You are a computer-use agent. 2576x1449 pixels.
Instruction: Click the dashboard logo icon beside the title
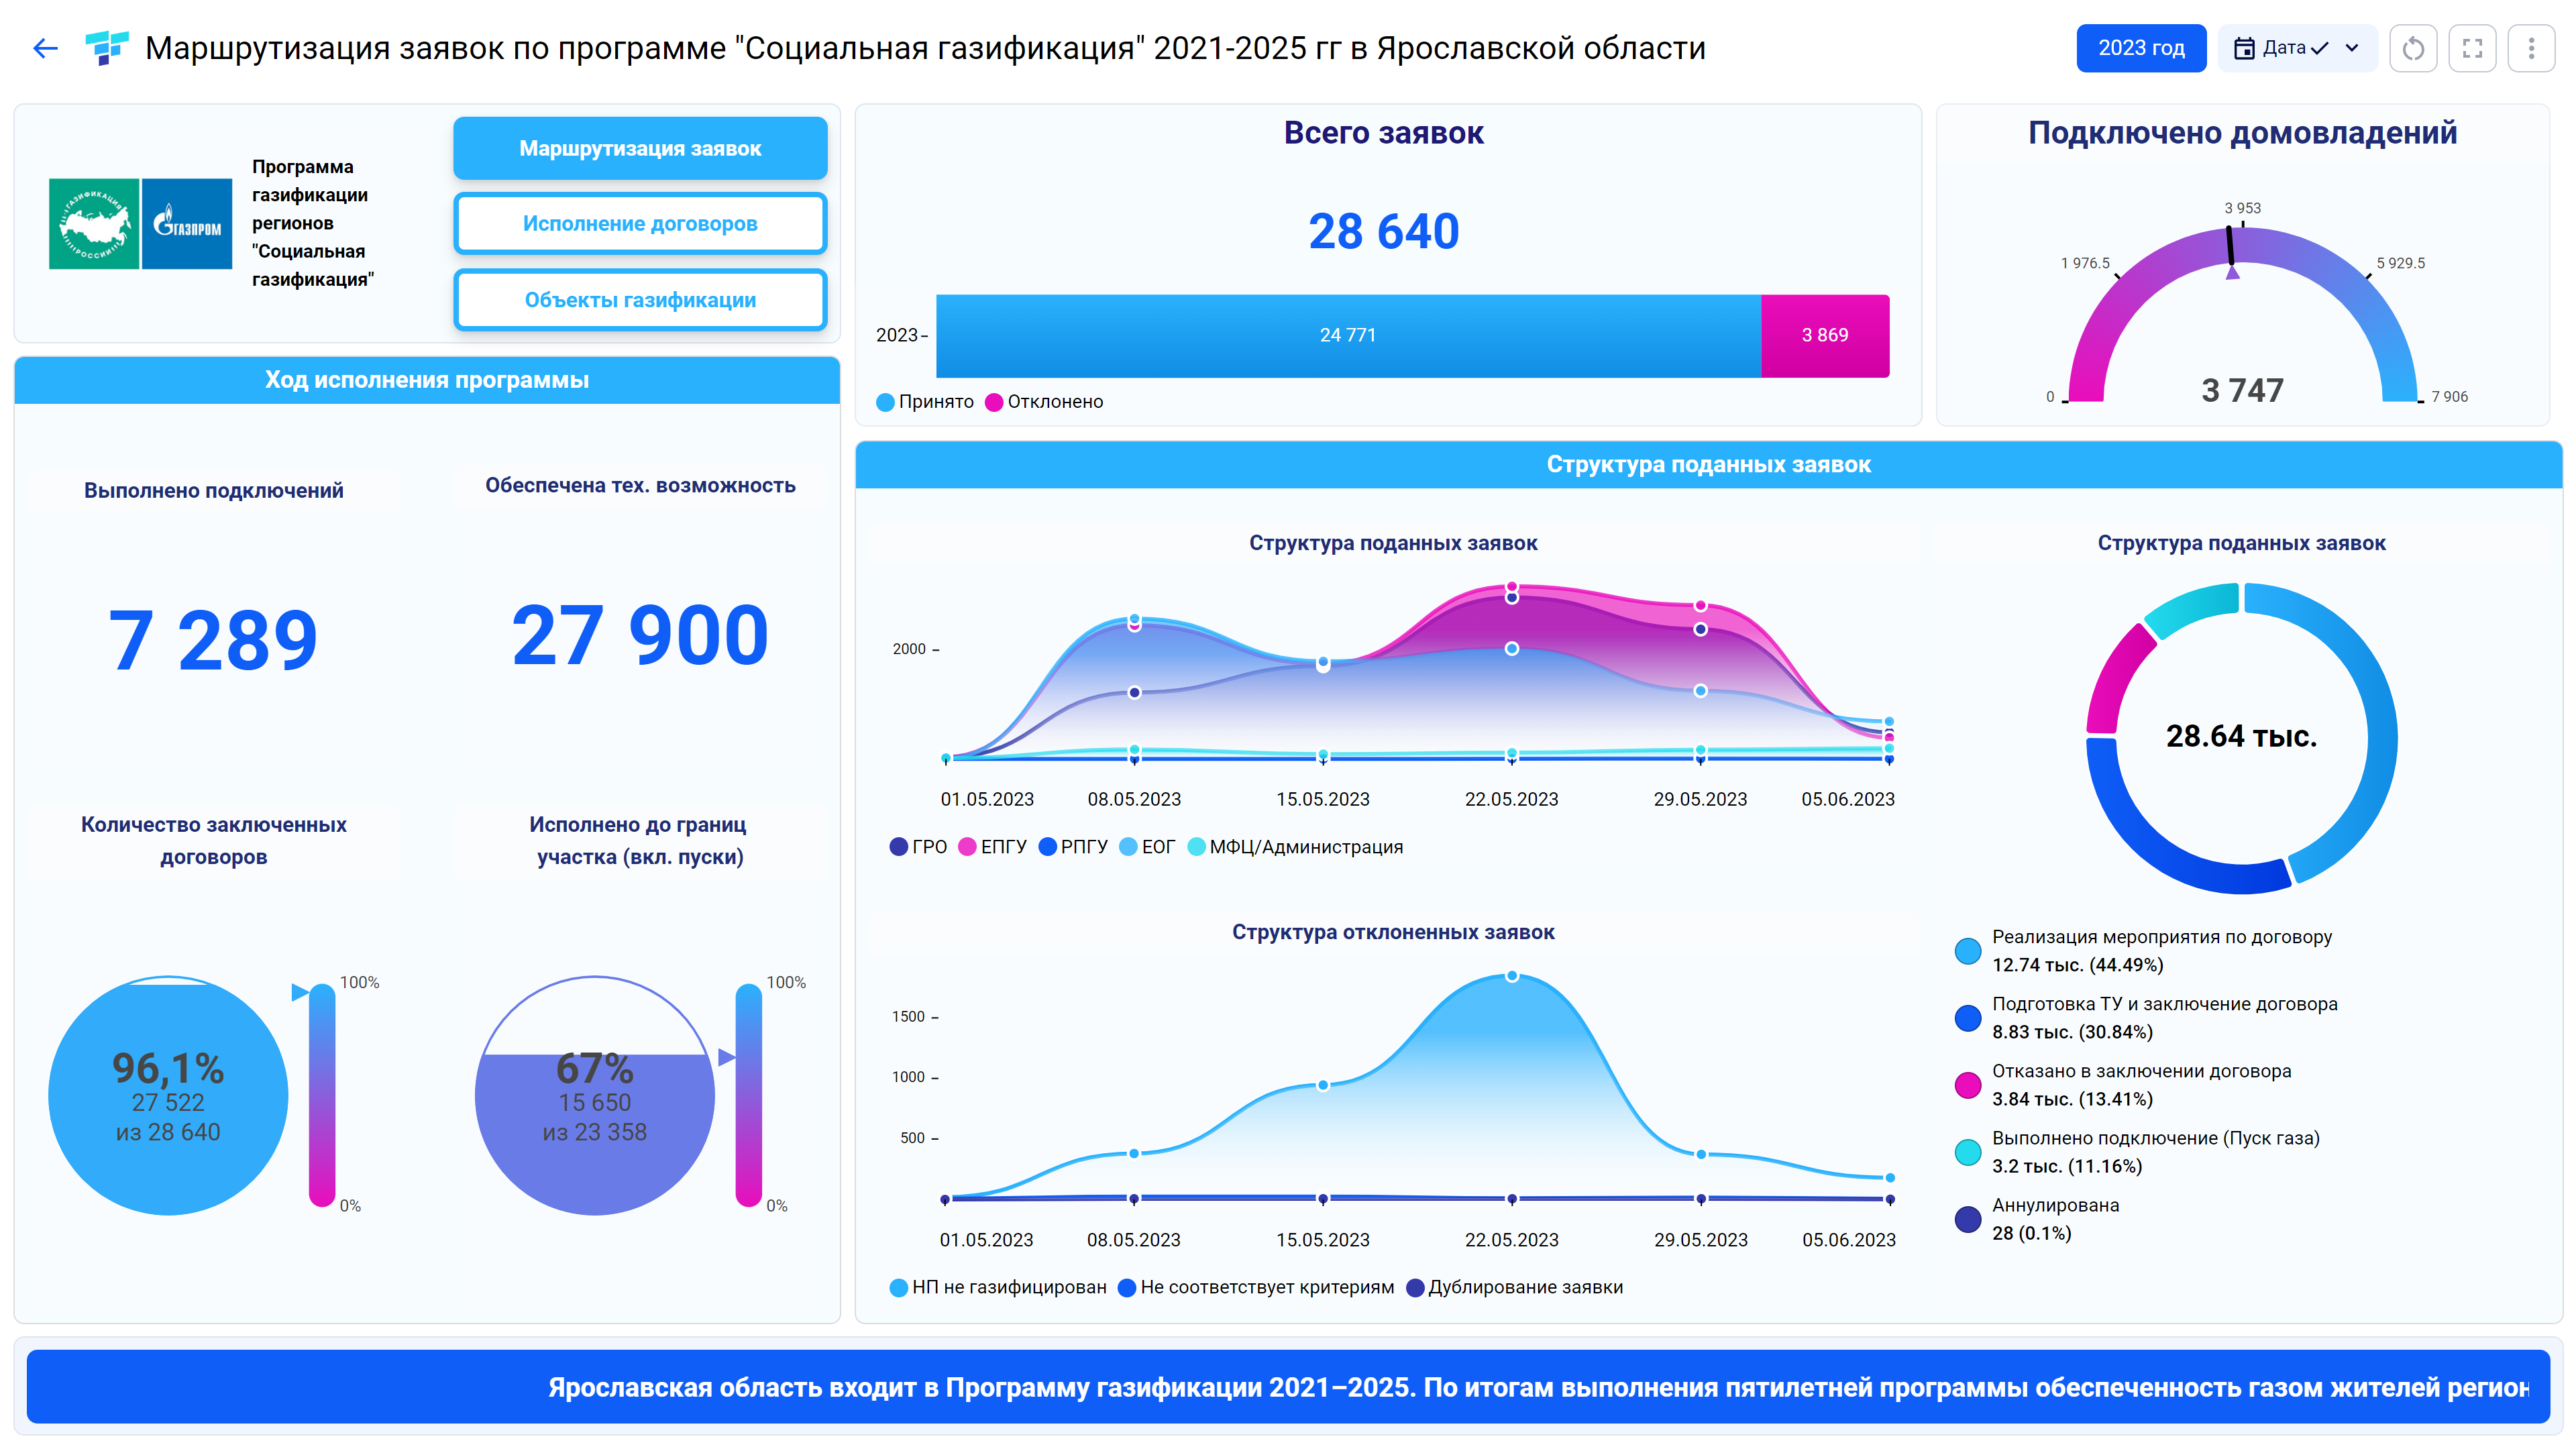click(106, 48)
